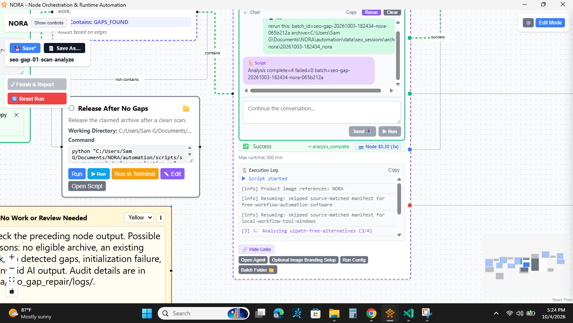The width and height of the screenshot is (573, 323).
Task: Open Microsoft Store from the taskbar
Action: [315, 313]
